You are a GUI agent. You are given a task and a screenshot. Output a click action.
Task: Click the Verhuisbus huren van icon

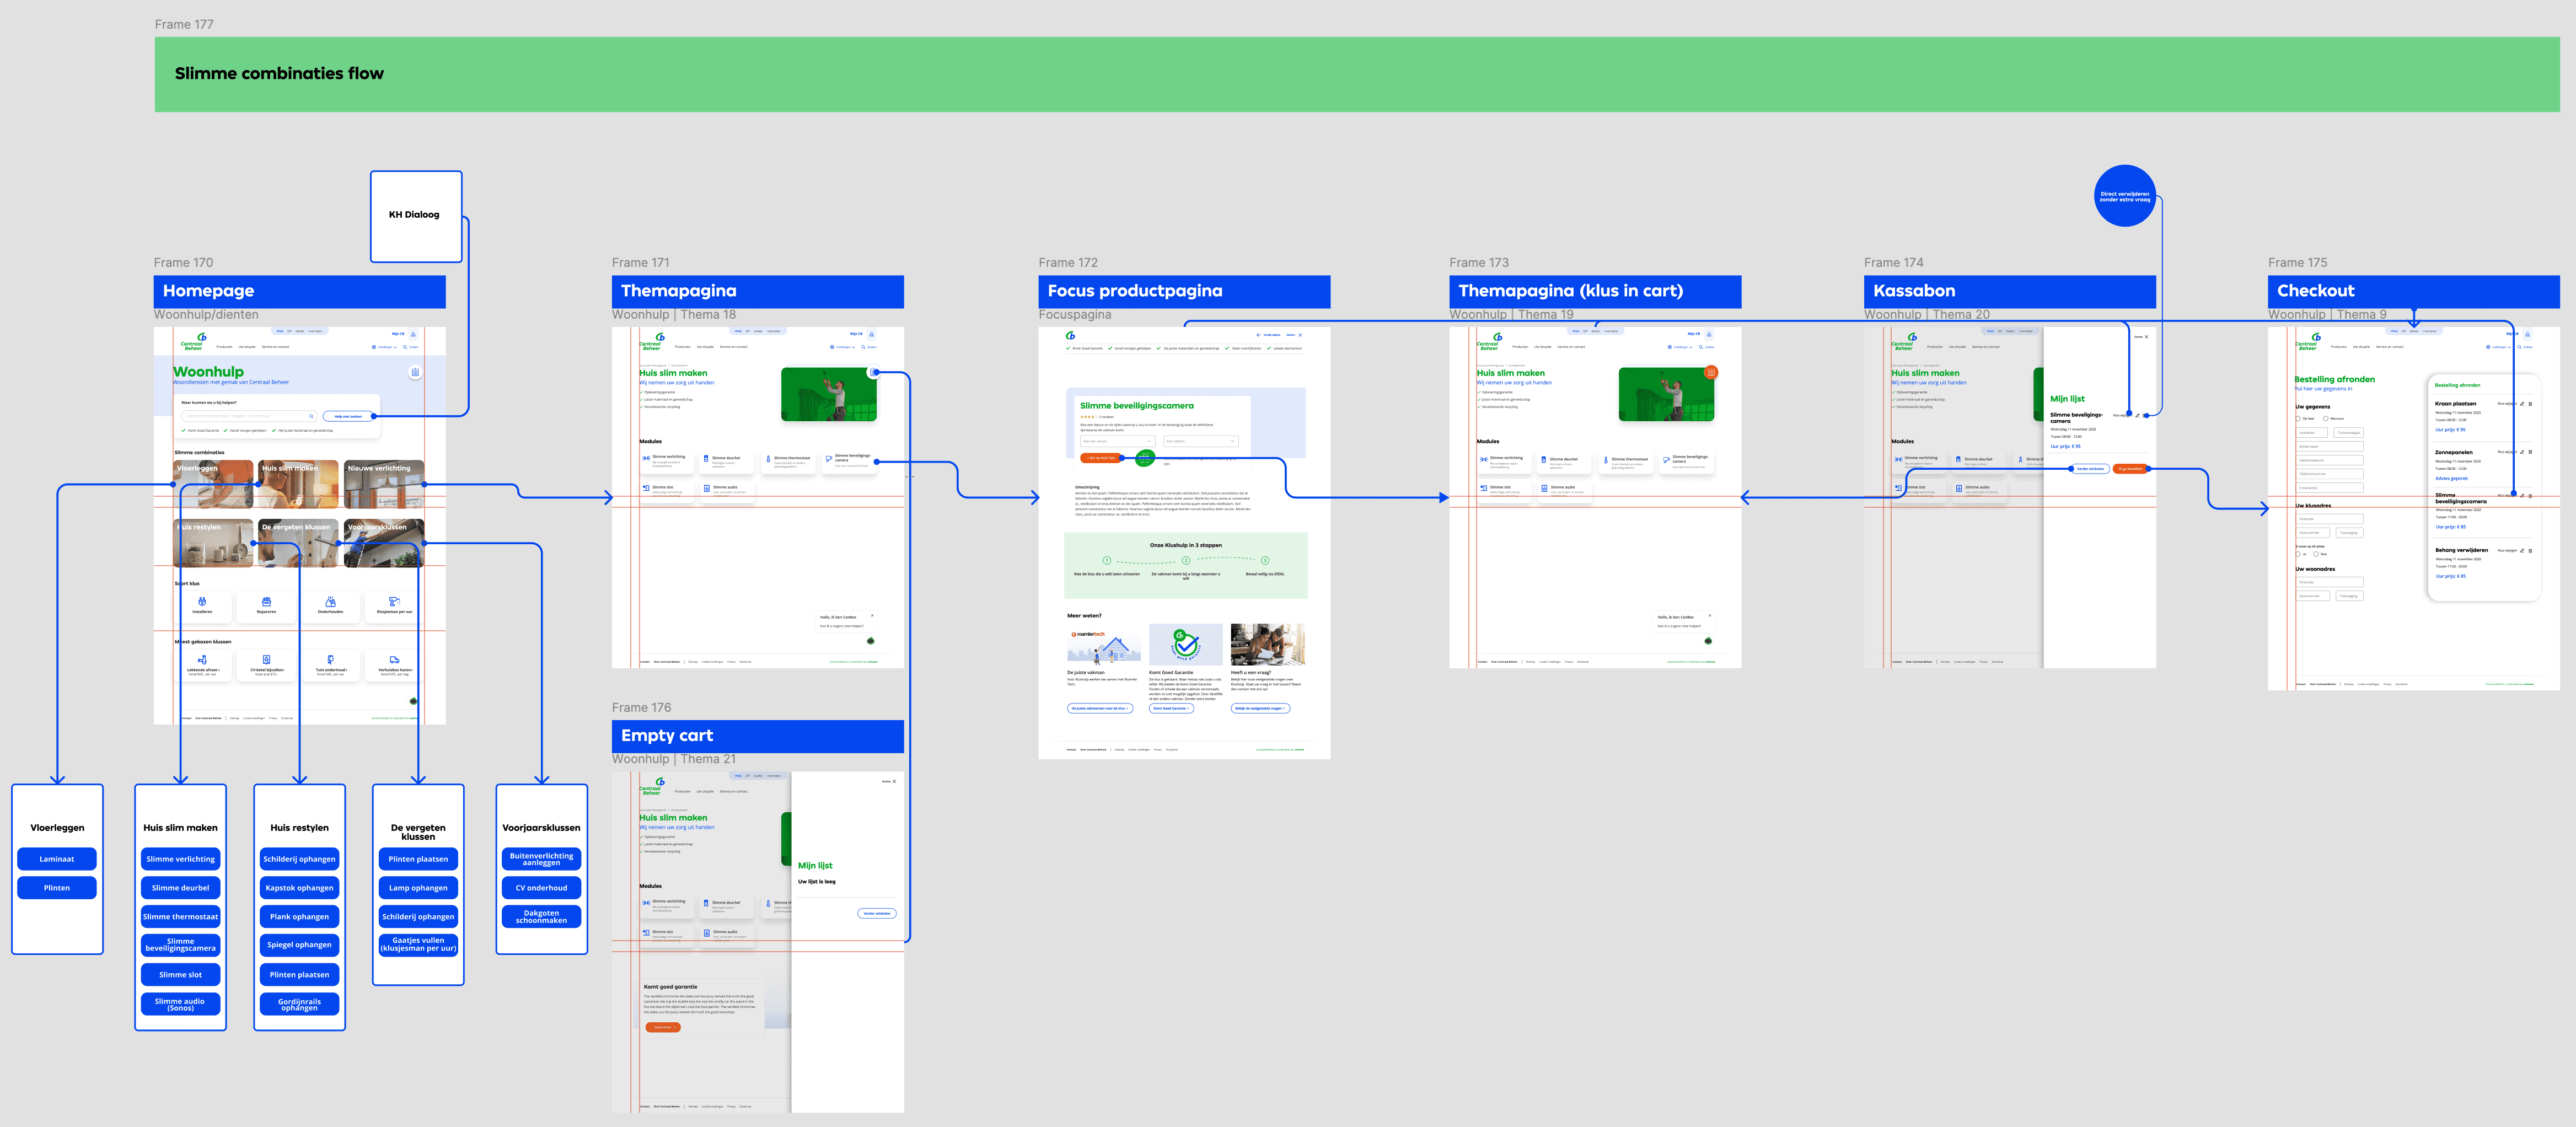pos(394,660)
